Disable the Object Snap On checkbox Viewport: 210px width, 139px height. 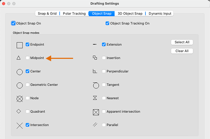(x=13, y=23)
